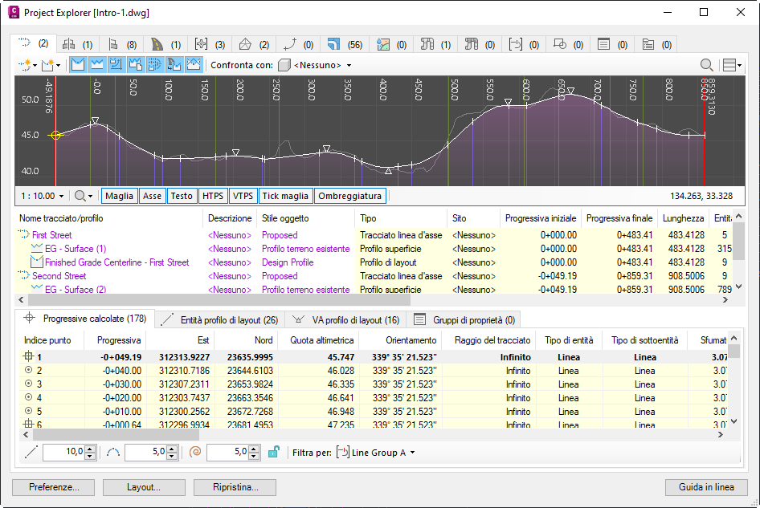Toggle the Ombreggiatura shading button
The width and height of the screenshot is (760, 508).
tap(350, 196)
